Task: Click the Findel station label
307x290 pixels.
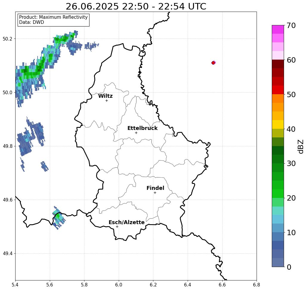Action: (155, 188)
